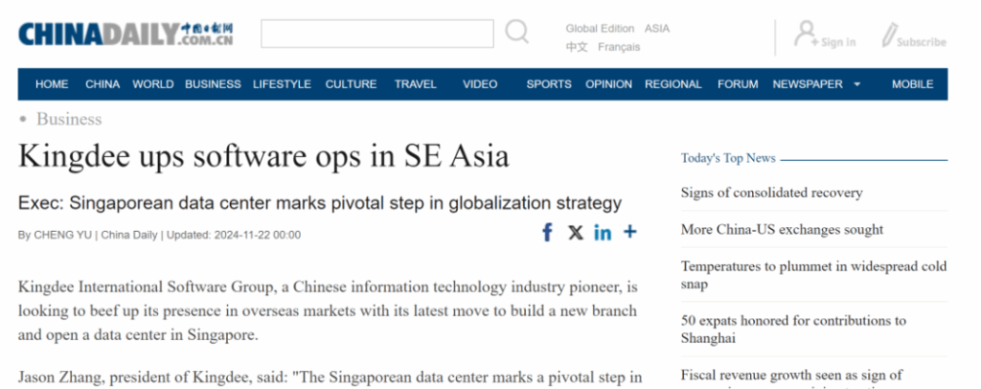Open the BUSINESS menu item

click(x=213, y=84)
